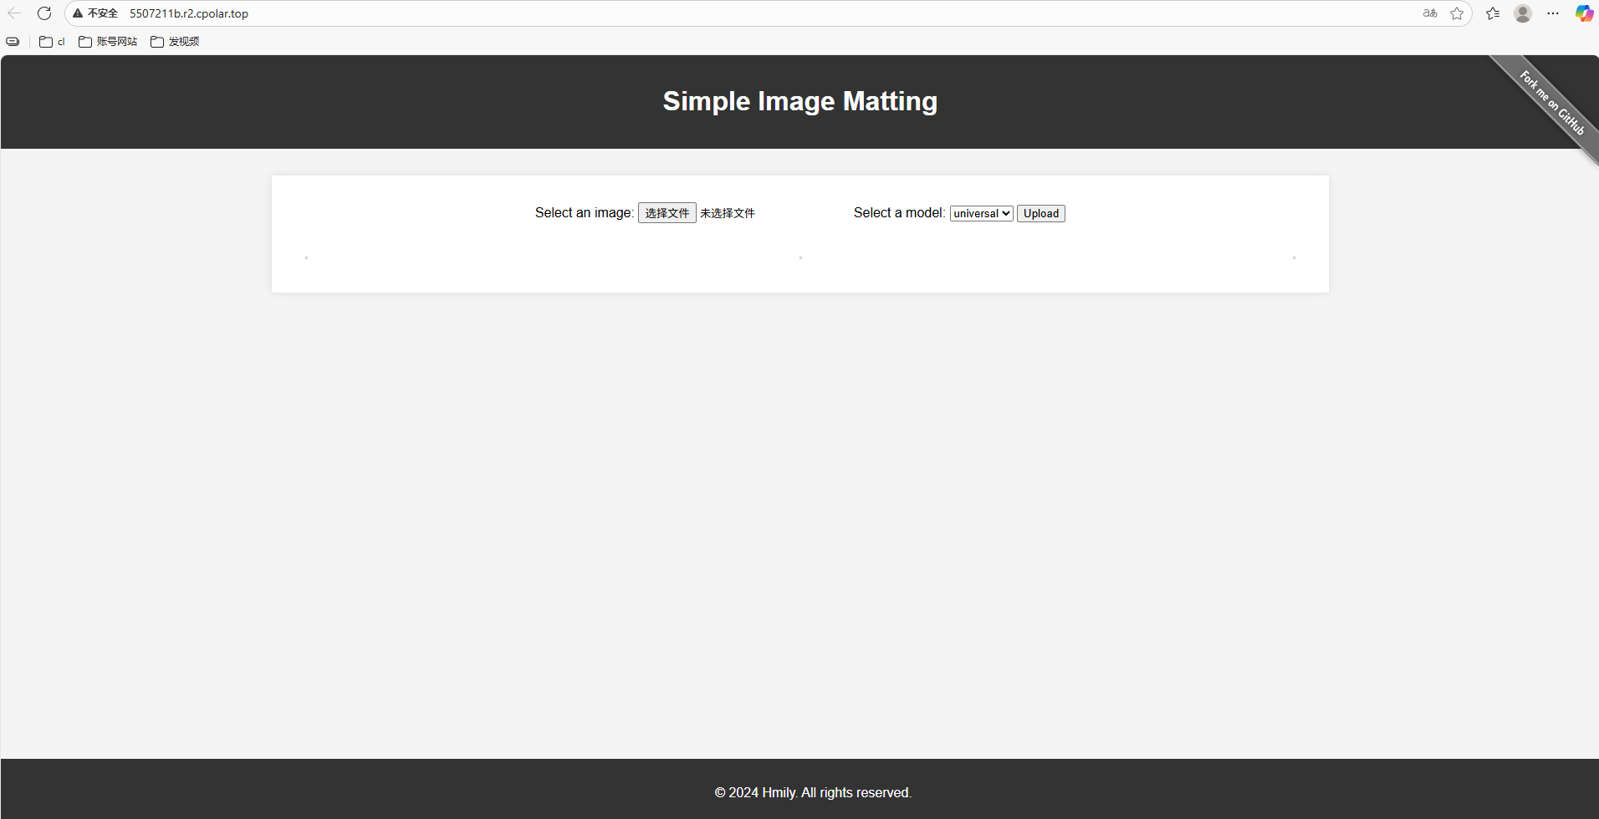Click the 不安全 security warning indicator
The height and width of the screenshot is (819, 1599).
[95, 13]
